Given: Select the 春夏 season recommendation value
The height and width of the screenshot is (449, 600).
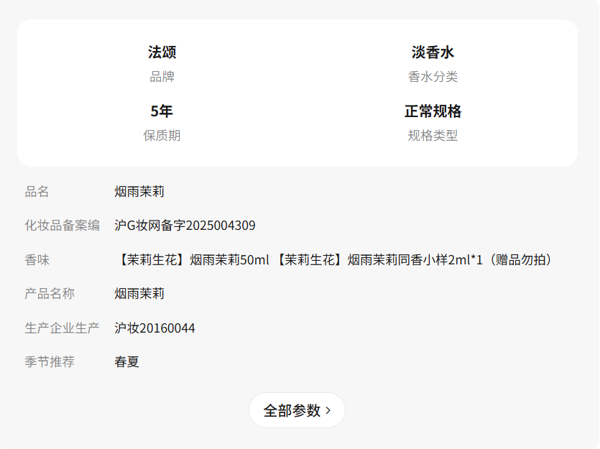Looking at the screenshot, I should 126,361.
